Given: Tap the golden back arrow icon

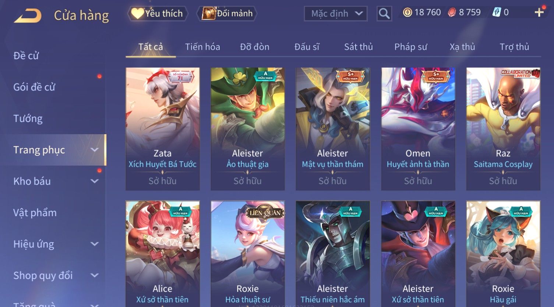Looking at the screenshot, I should 28,16.
